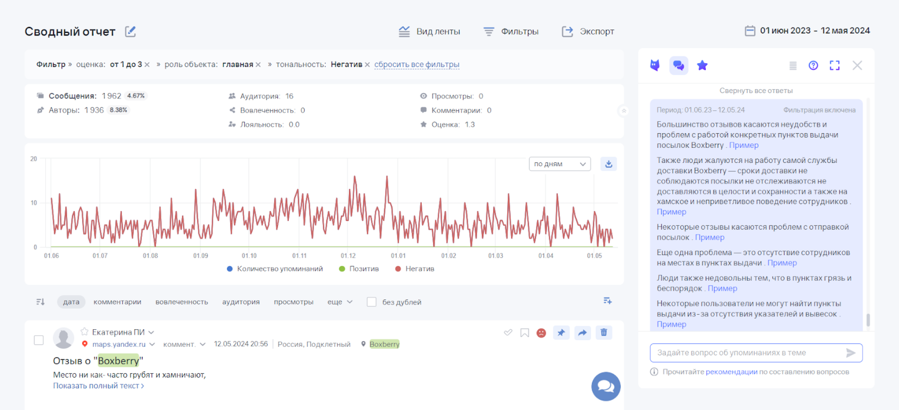Screen dimensions: 899x410
Task: Expand assistant panel to fullscreen
Action: click(x=834, y=65)
